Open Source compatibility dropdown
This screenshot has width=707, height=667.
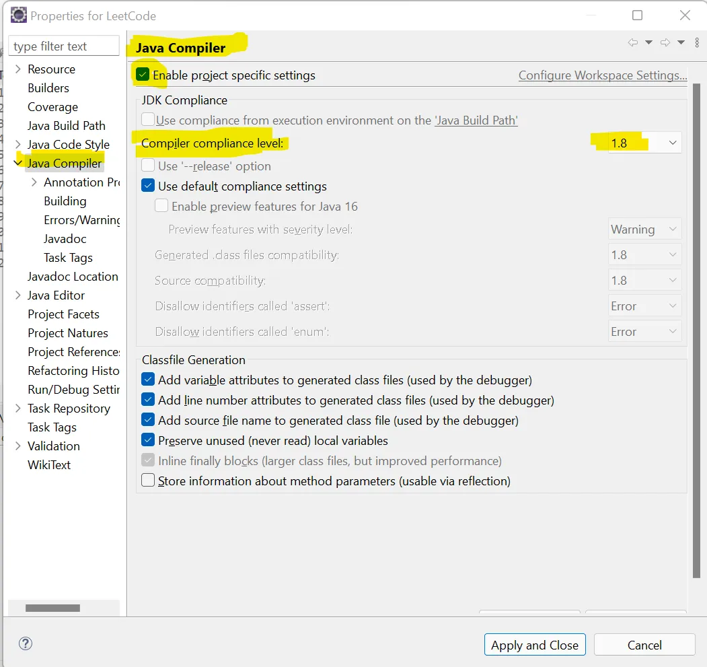point(645,280)
